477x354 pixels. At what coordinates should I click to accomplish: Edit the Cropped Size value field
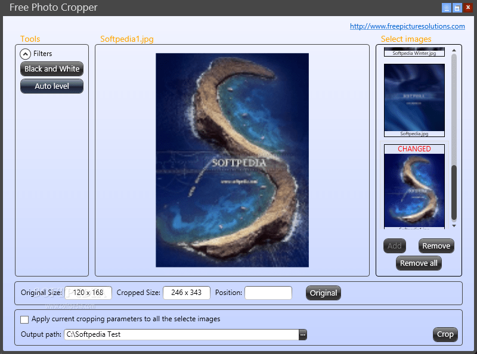[x=187, y=293]
